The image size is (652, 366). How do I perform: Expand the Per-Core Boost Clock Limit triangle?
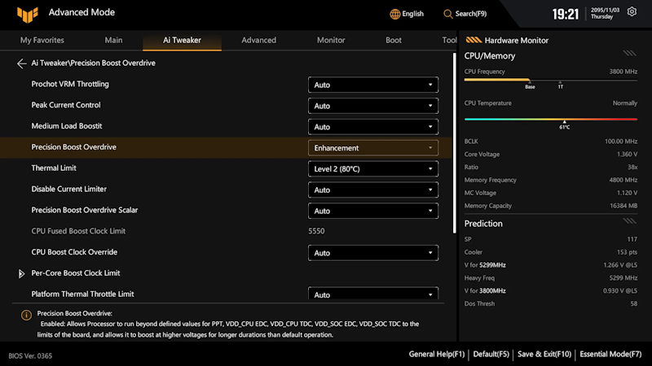pyautogui.click(x=21, y=273)
